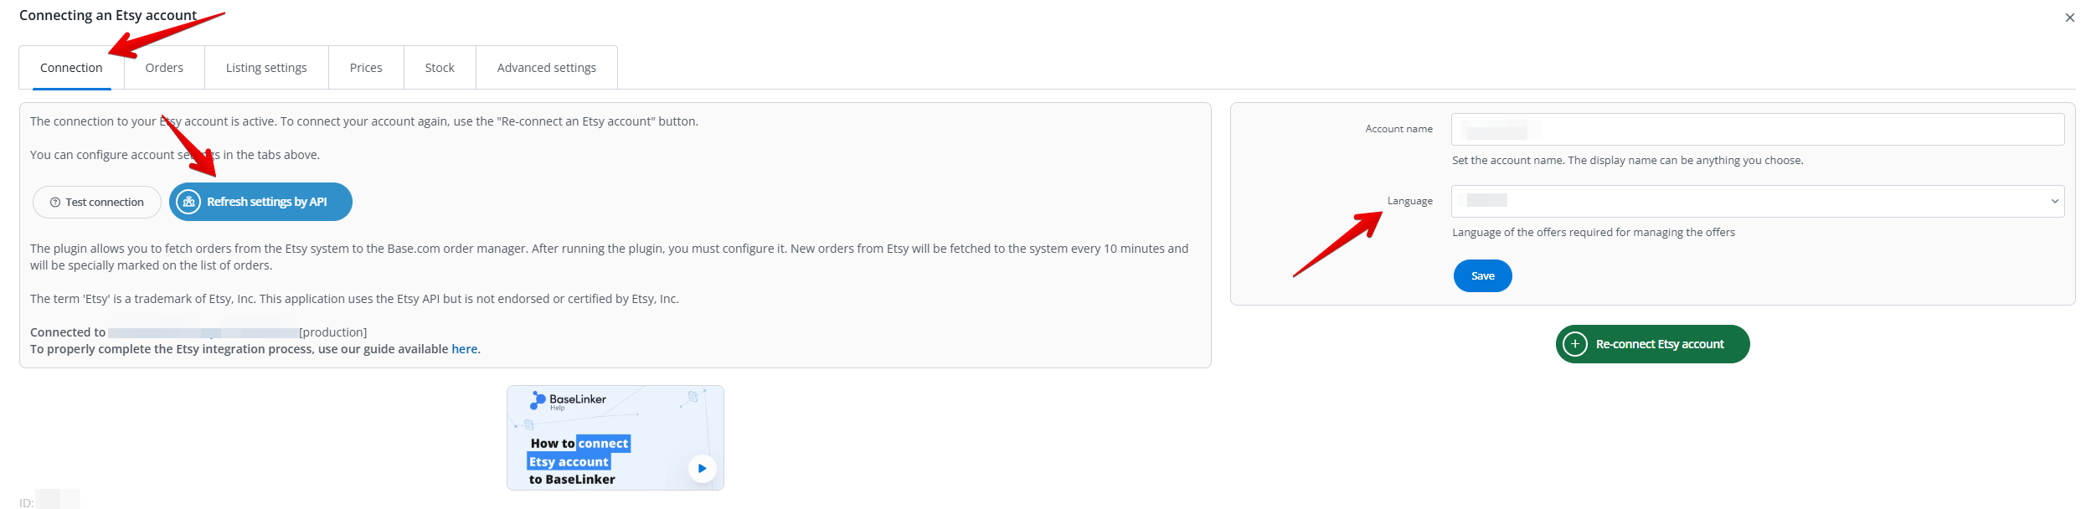Click Refresh settings by API button

tap(266, 202)
